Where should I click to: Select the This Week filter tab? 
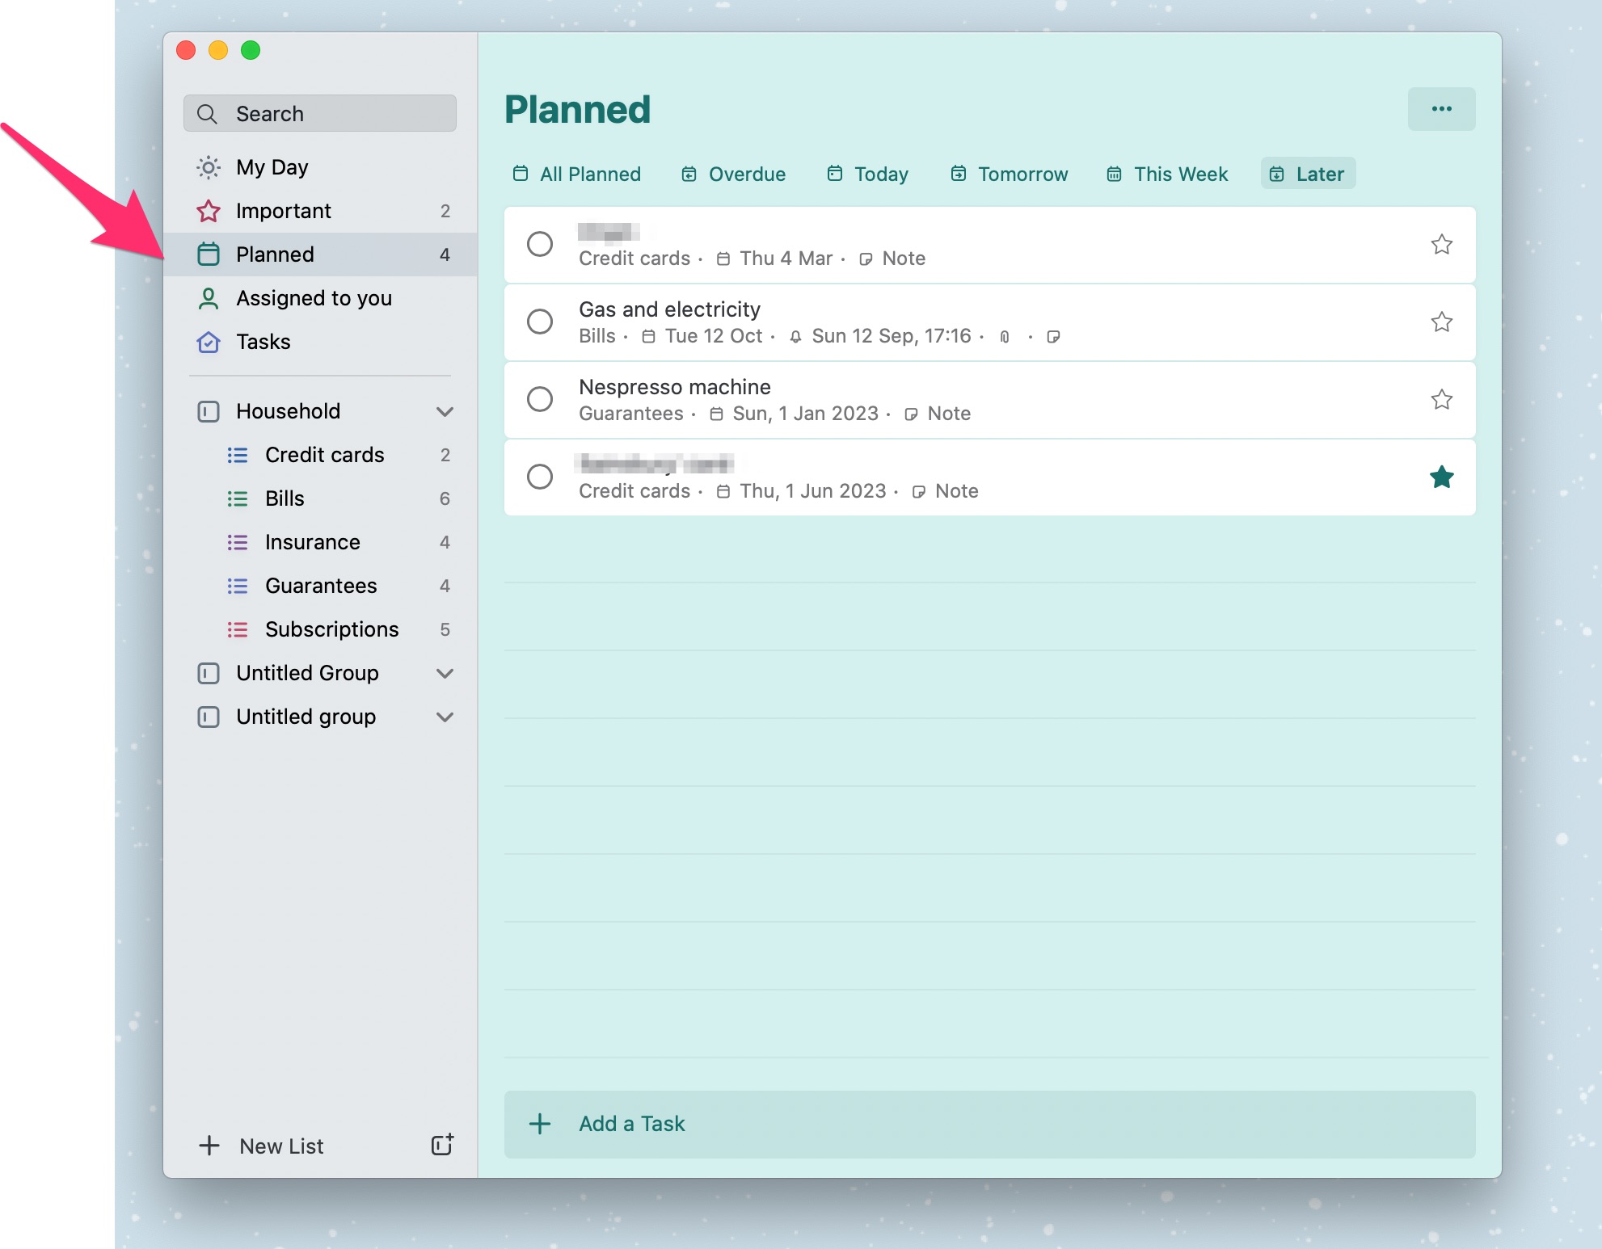(x=1167, y=174)
